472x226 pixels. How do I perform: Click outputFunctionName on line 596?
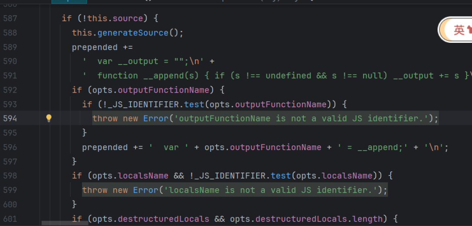click(x=276, y=147)
